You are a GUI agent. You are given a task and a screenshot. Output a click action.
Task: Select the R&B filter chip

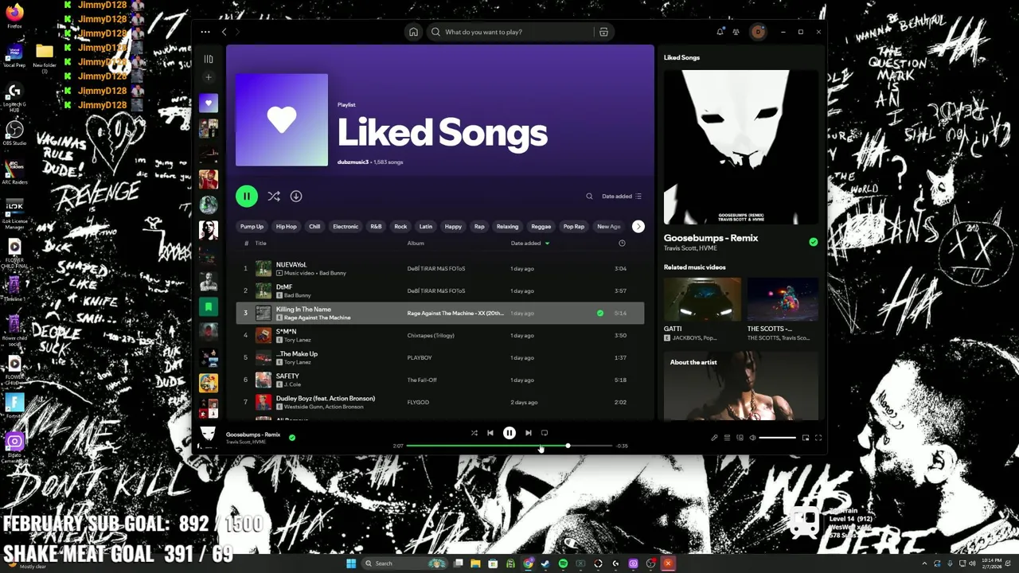pyautogui.click(x=376, y=227)
